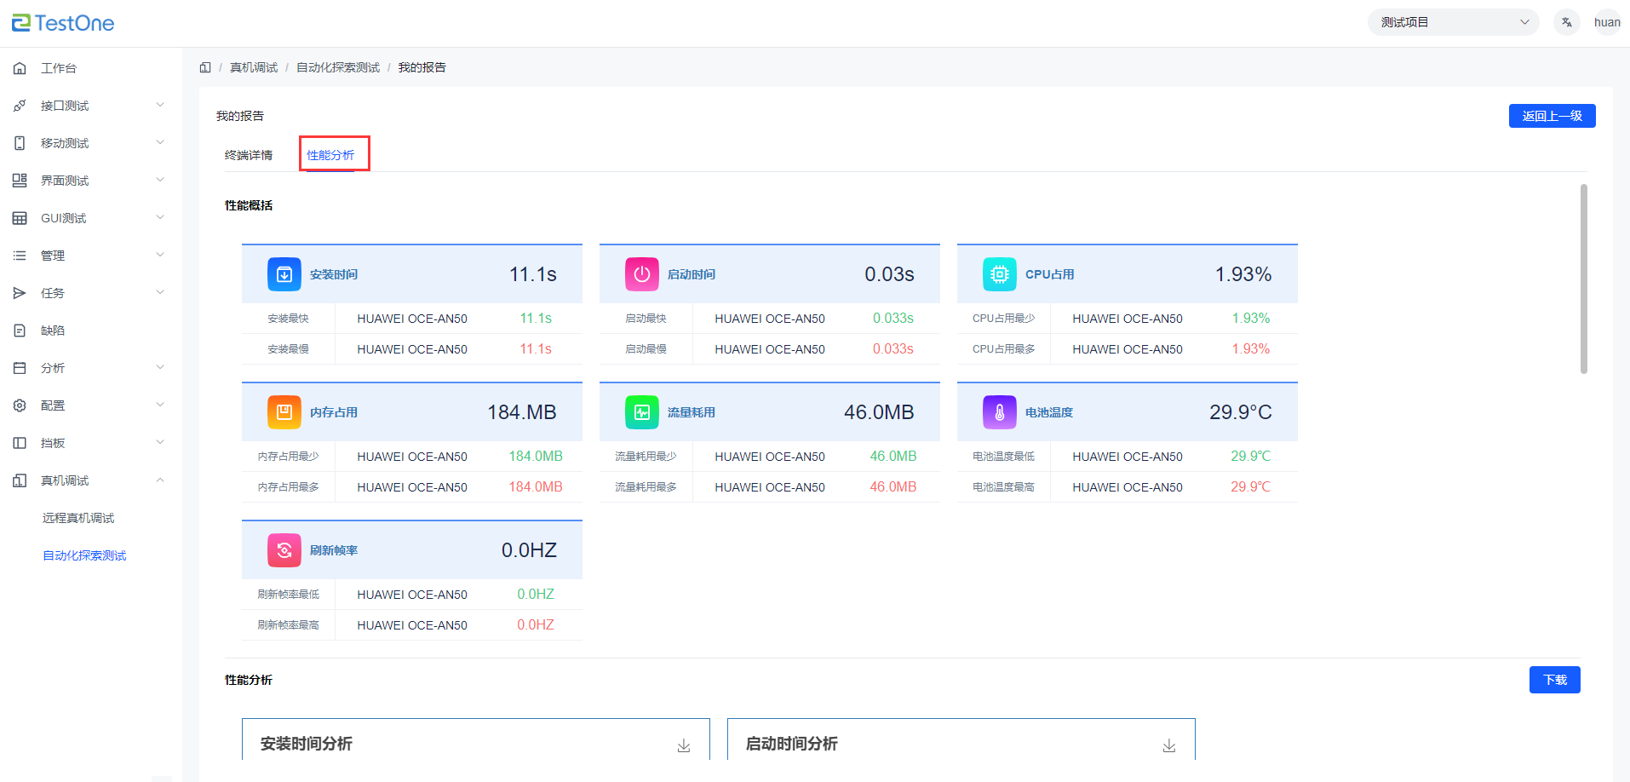
Task: Select the 性能分析 tab
Action: 330,155
